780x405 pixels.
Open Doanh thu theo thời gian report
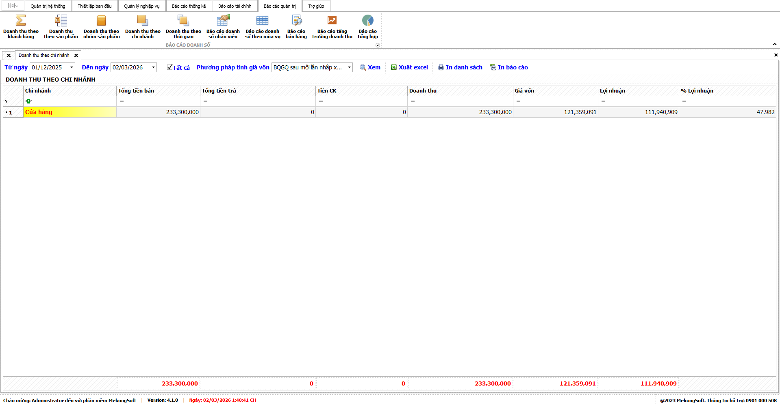click(183, 27)
